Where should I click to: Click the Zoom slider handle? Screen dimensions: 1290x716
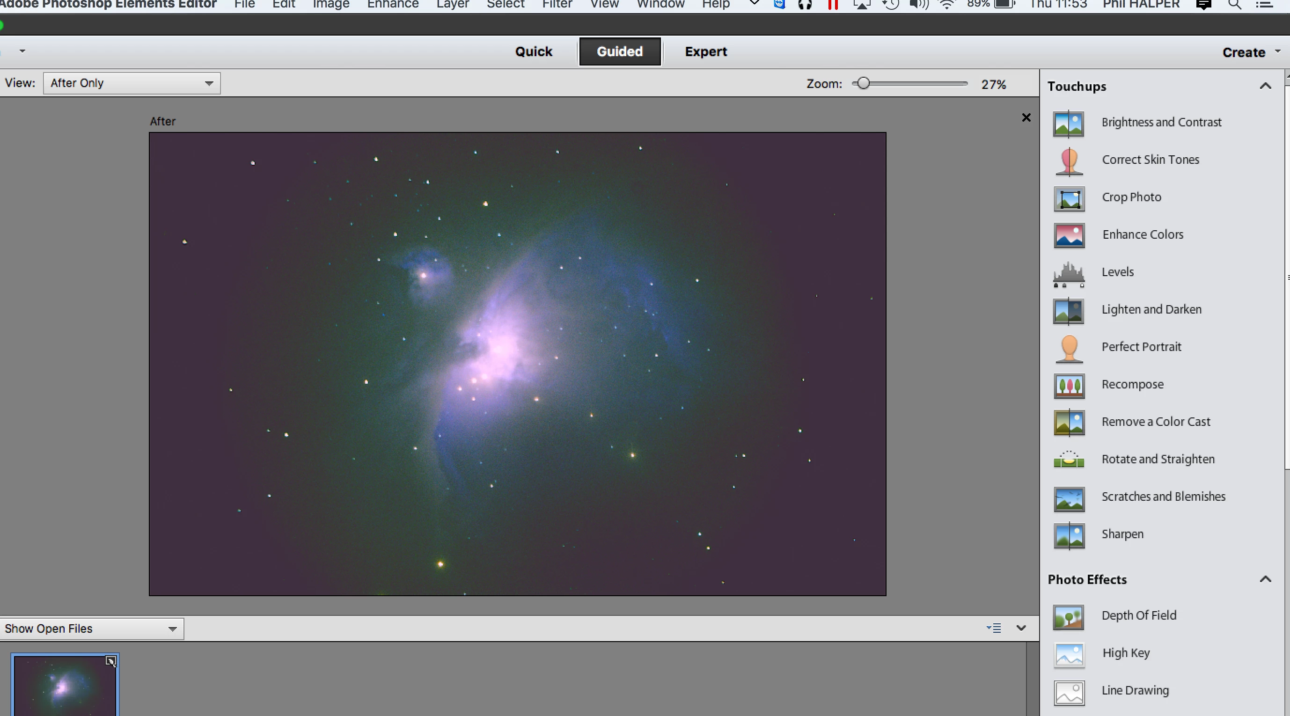(x=863, y=84)
